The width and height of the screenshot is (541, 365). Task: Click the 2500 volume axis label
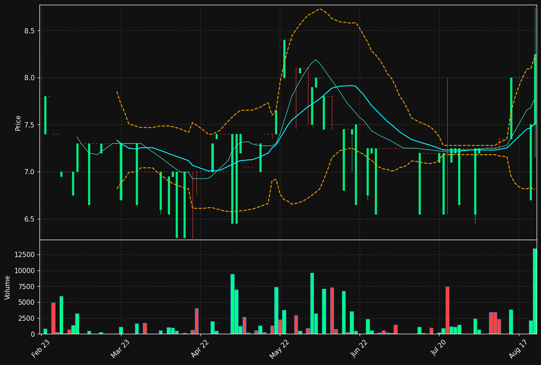click(27, 318)
